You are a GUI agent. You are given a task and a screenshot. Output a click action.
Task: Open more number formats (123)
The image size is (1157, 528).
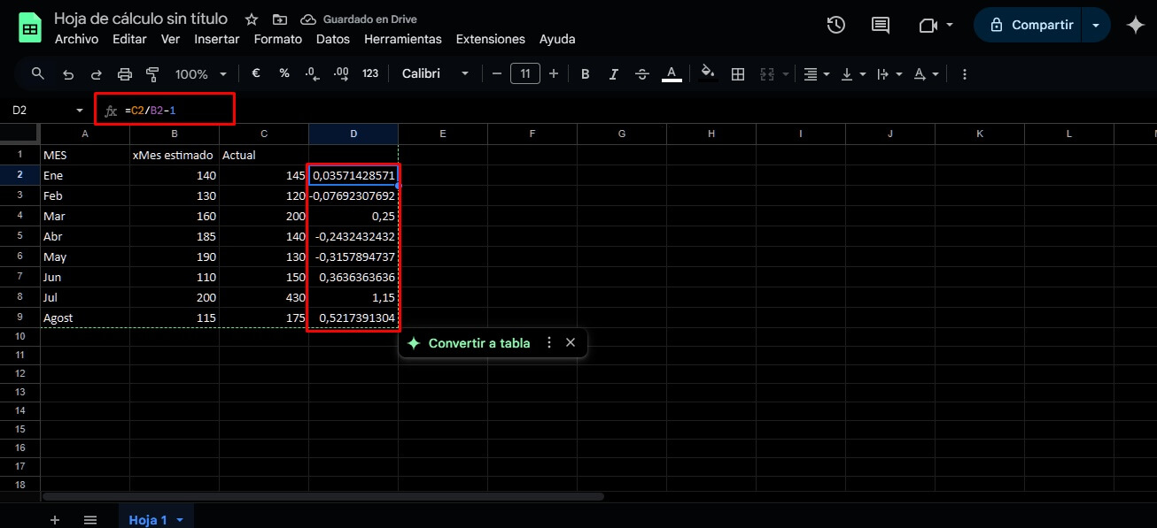pyautogui.click(x=370, y=74)
